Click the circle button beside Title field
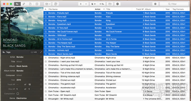 41,62
